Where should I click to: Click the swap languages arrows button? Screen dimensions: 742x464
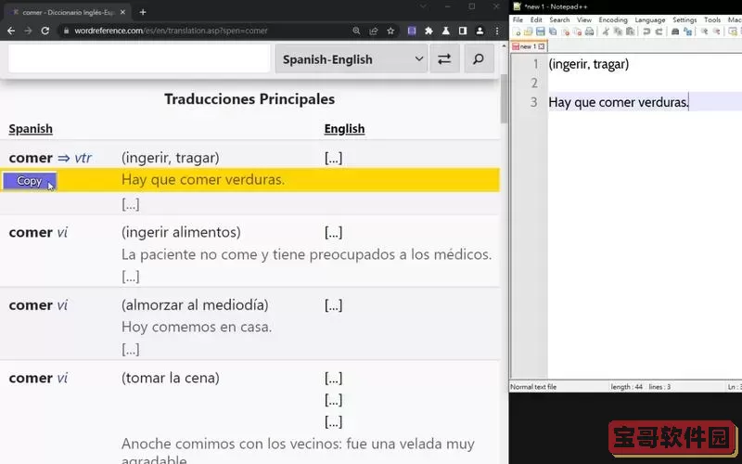444,59
